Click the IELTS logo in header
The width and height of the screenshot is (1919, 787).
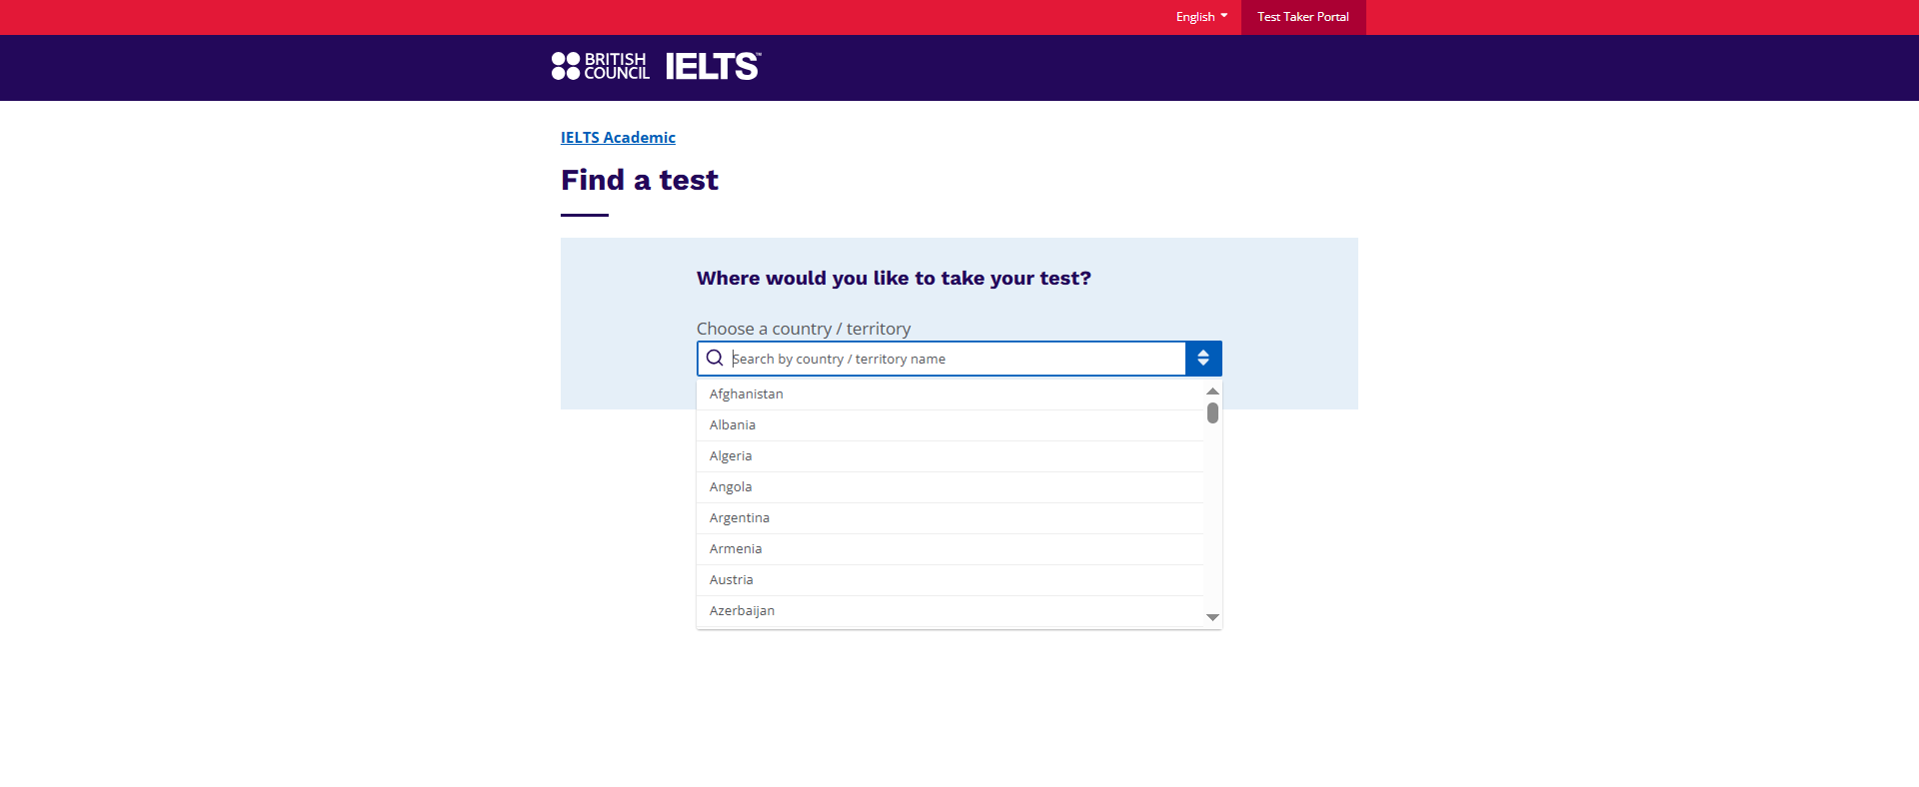(x=713, y=66)
